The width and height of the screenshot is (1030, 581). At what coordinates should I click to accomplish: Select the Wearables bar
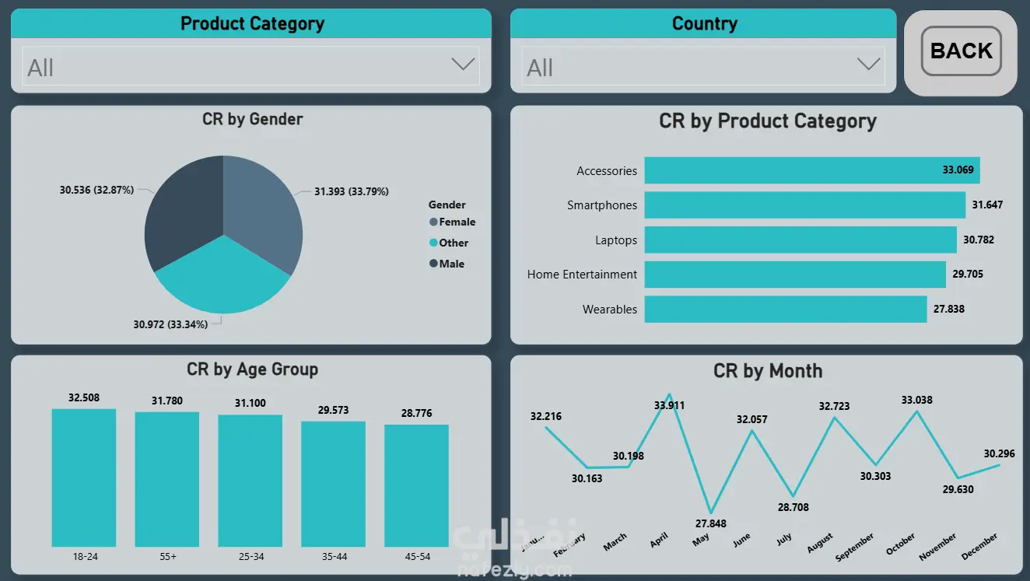[x=786, y=309]
